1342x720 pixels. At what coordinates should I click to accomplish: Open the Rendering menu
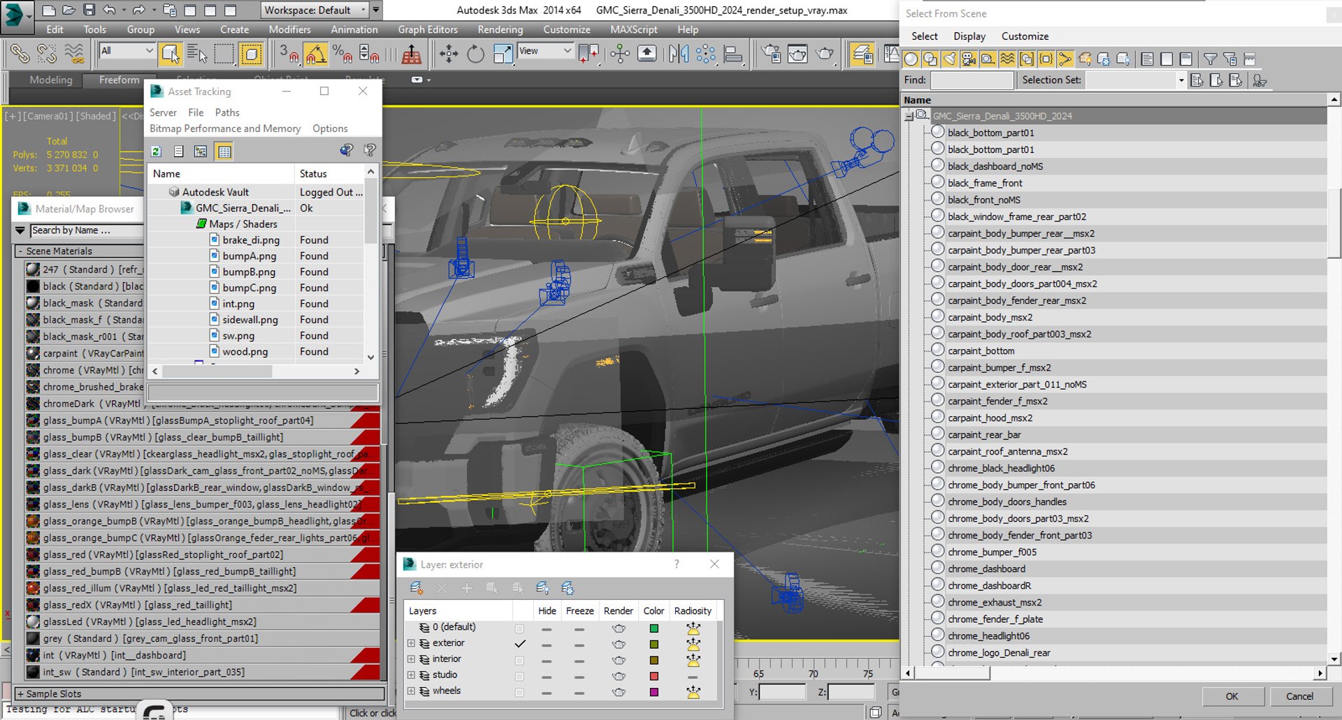(x=500, y=29)
